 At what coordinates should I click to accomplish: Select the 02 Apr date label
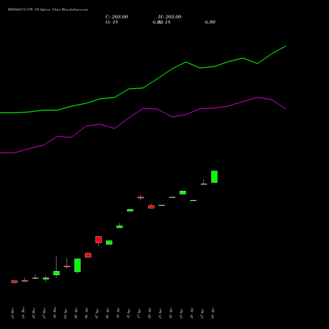(x=76, y=314)
